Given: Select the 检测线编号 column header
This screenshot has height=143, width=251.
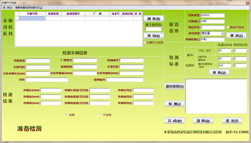Looking at the screenshot, I should [73, 14].
